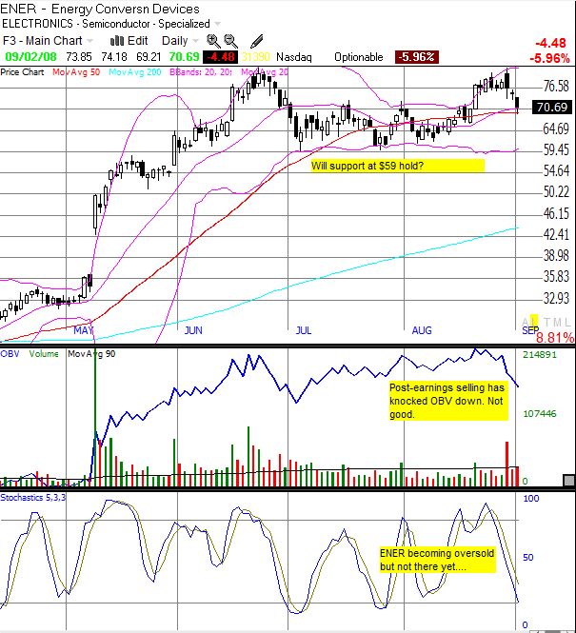
Task: Click the large red -5.96% in the corner
Action: click(549, 58)
